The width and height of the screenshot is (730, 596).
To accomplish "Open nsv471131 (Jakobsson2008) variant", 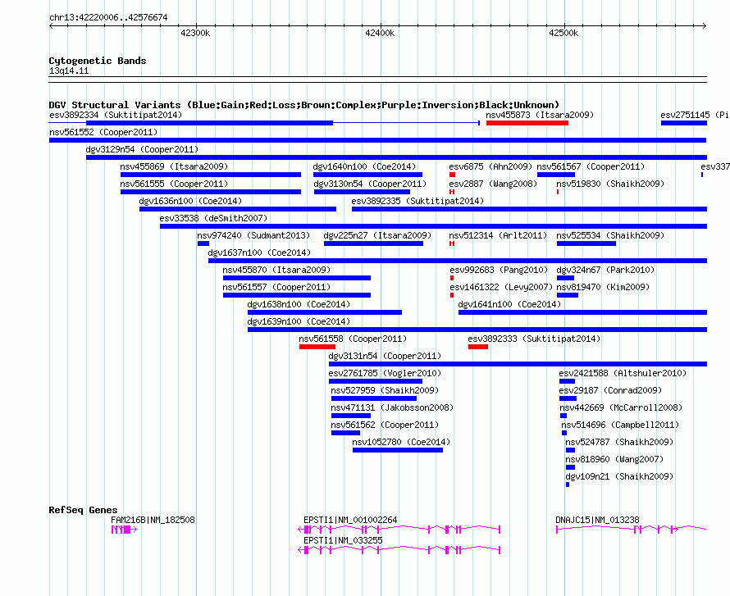I will [x=392, y=407].
